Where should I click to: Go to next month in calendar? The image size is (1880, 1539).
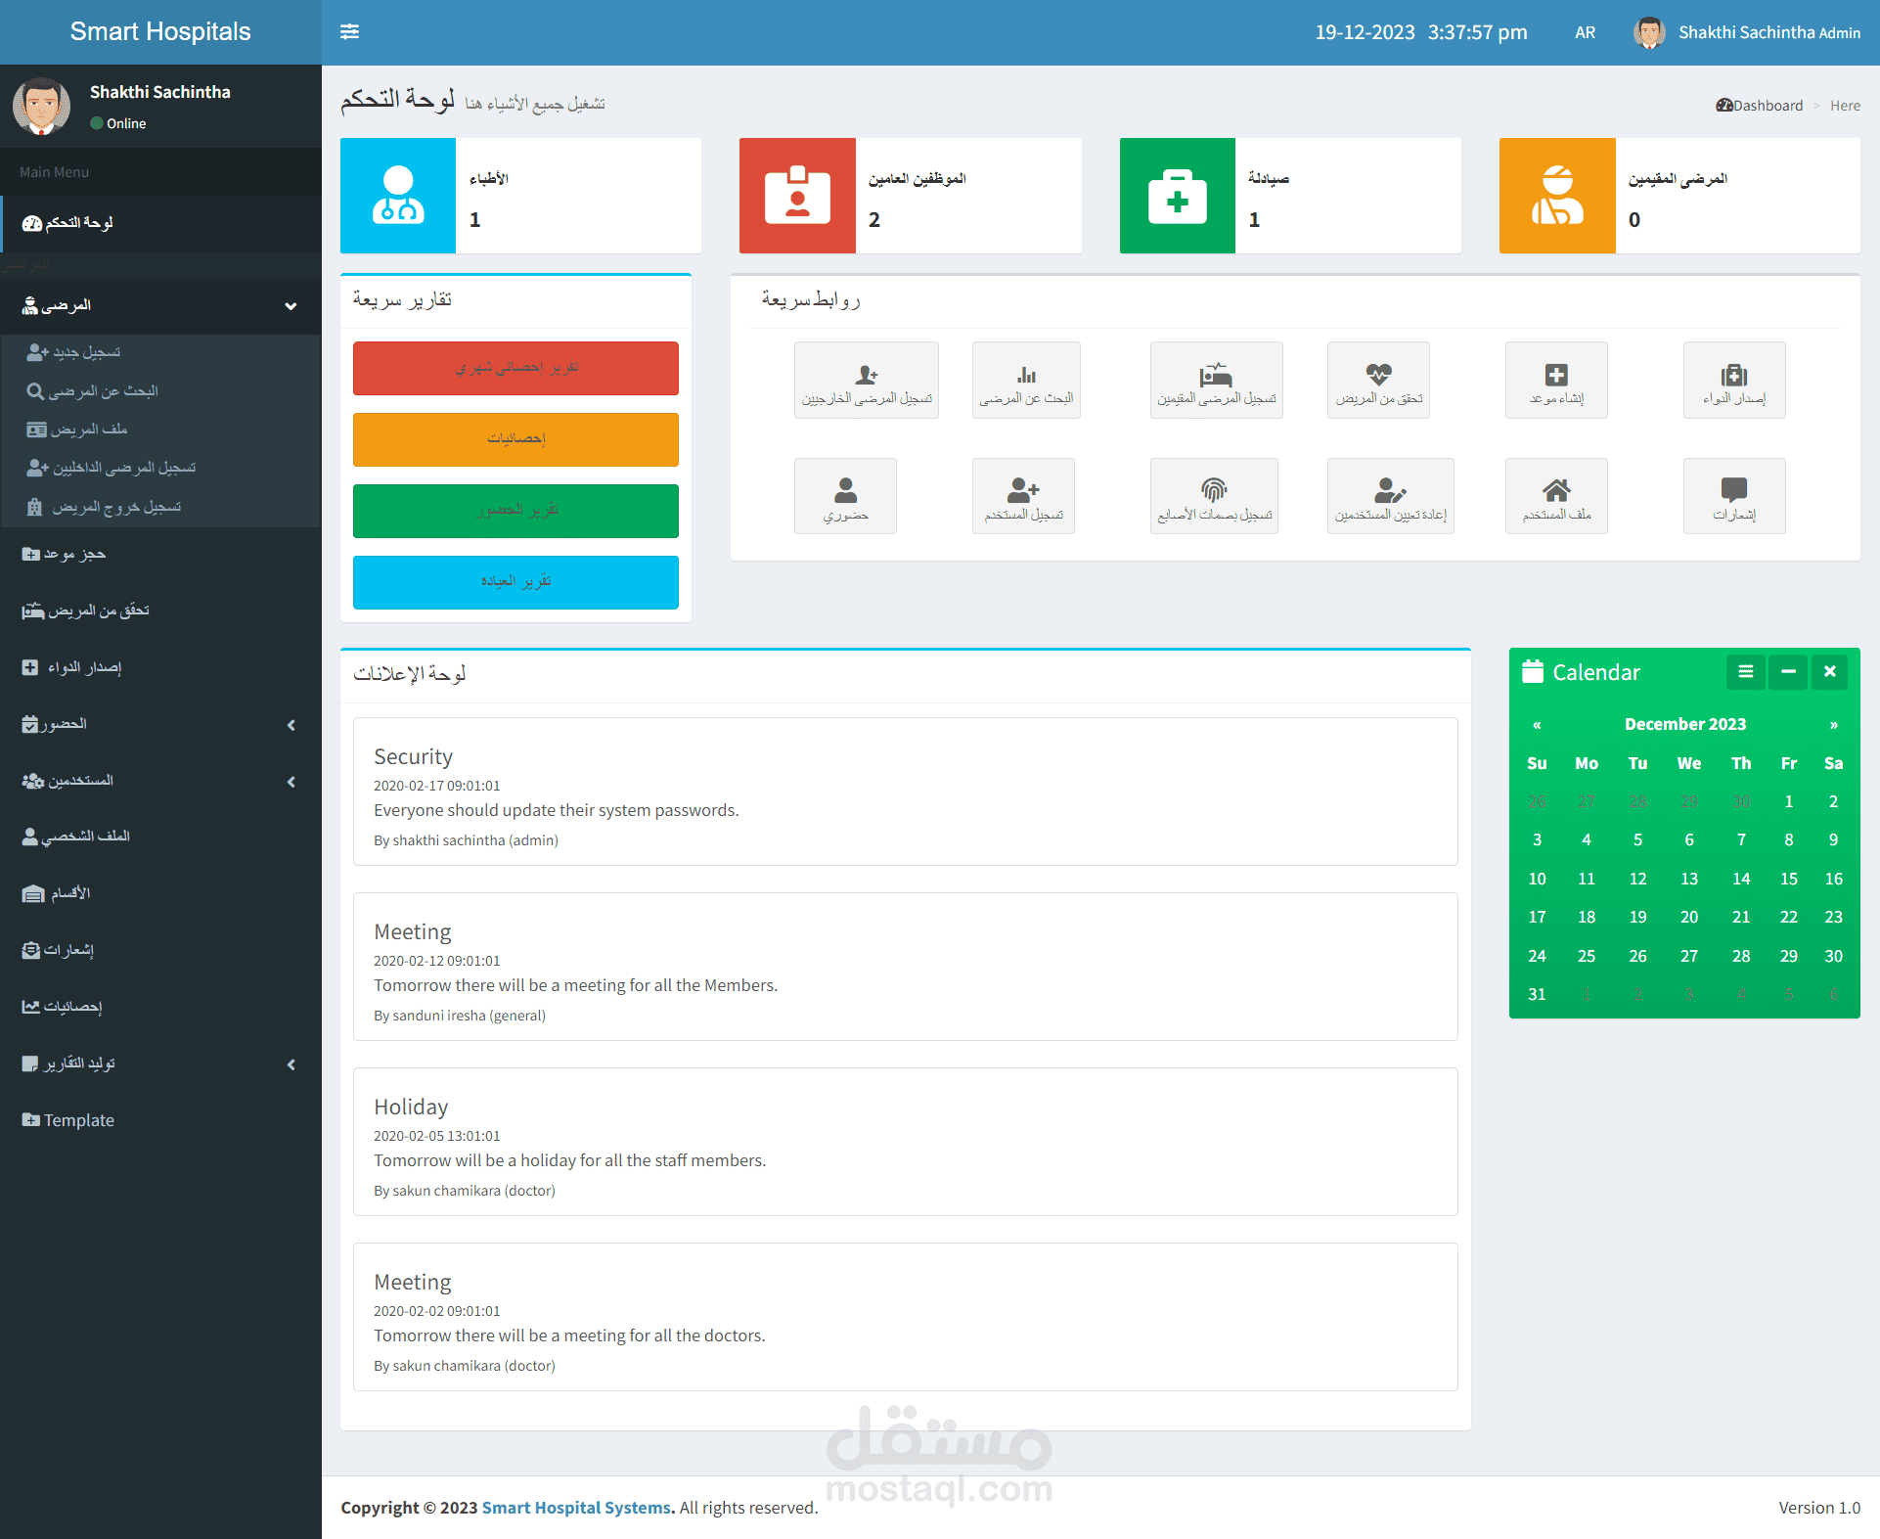(1833, 725)
